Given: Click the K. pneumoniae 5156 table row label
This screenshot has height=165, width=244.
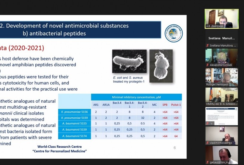Looking at the screenshot, I should pyautogui.click(x=74, y=112).
